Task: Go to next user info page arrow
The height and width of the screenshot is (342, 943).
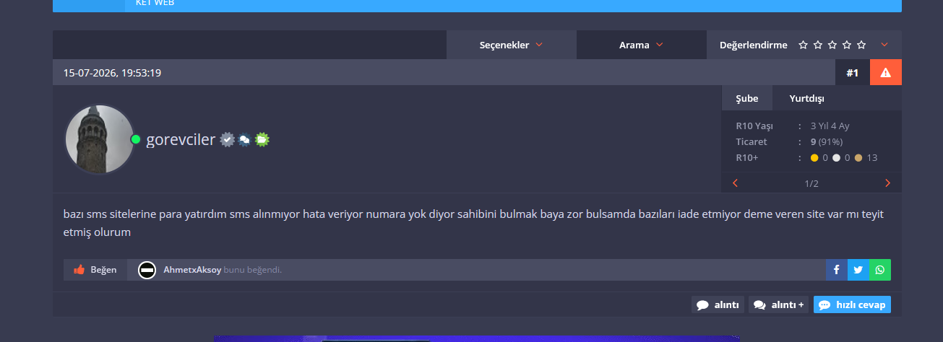Action: click(887, 183)
